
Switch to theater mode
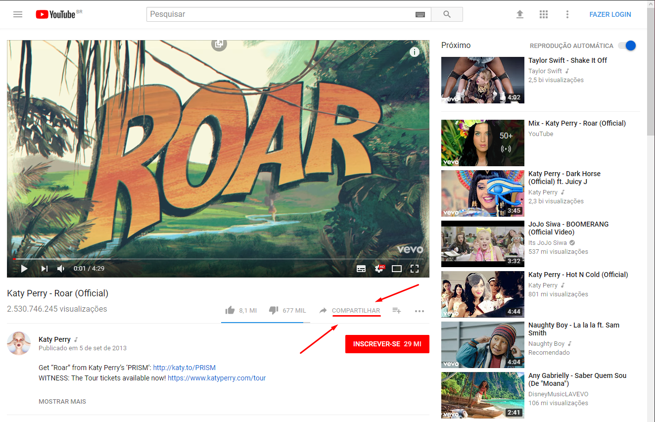point(397,269)
